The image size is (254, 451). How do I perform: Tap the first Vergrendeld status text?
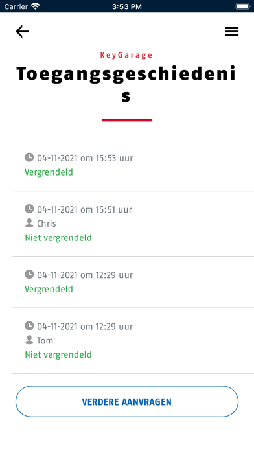49,172
